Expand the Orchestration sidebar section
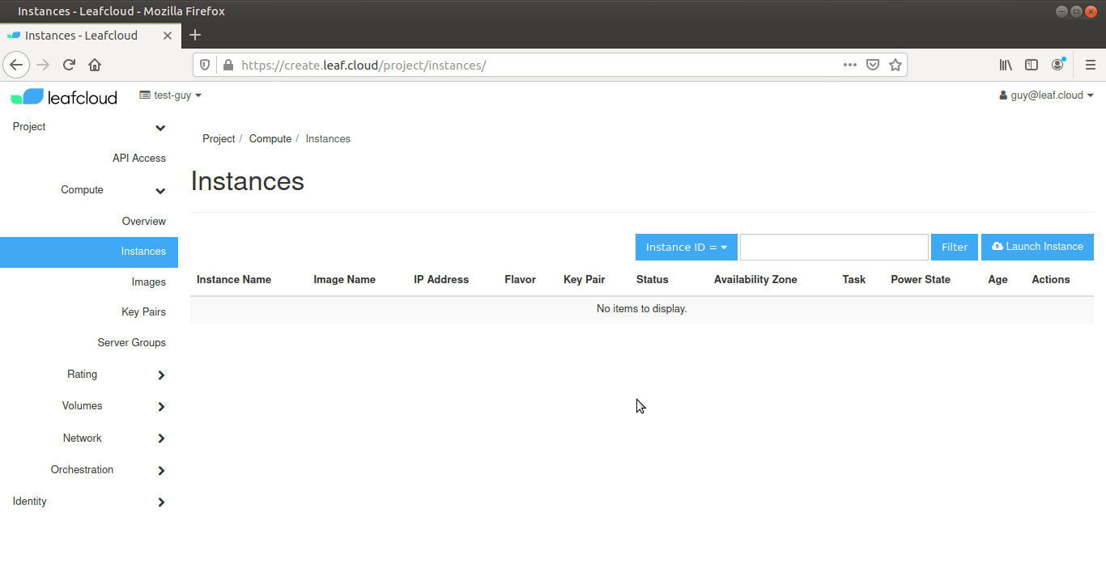 [89, 470]
